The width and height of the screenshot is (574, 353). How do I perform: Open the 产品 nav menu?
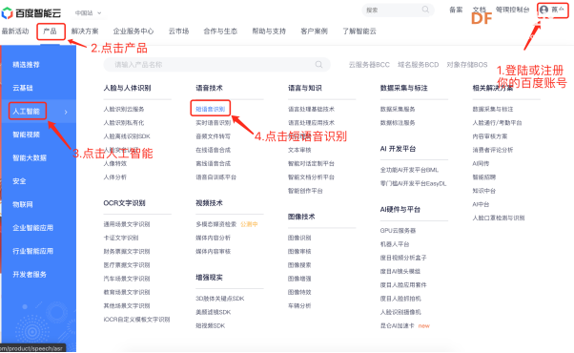(x=51, y=31)
